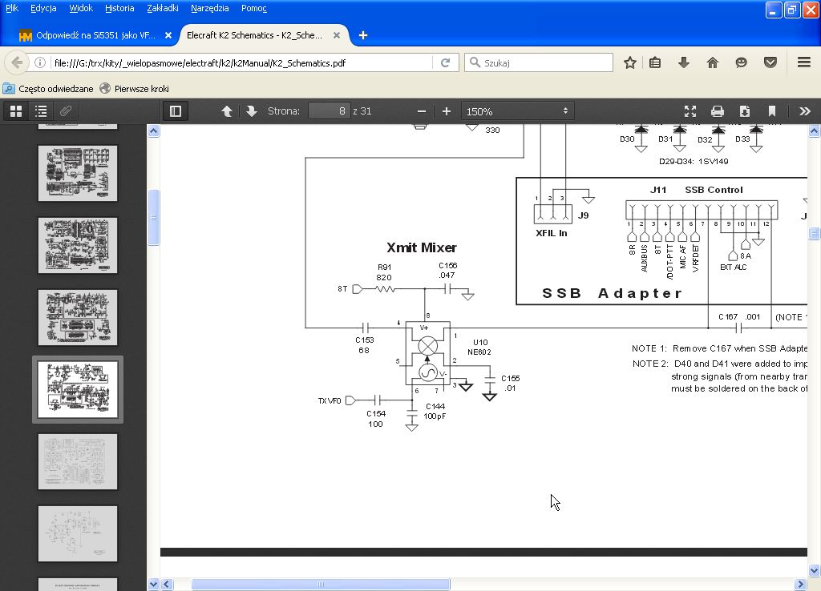Image resolution: width=821 pixels, height=591 pixels.
Task: Switch to presentation fullscreen mode
Action: [690, 111]
